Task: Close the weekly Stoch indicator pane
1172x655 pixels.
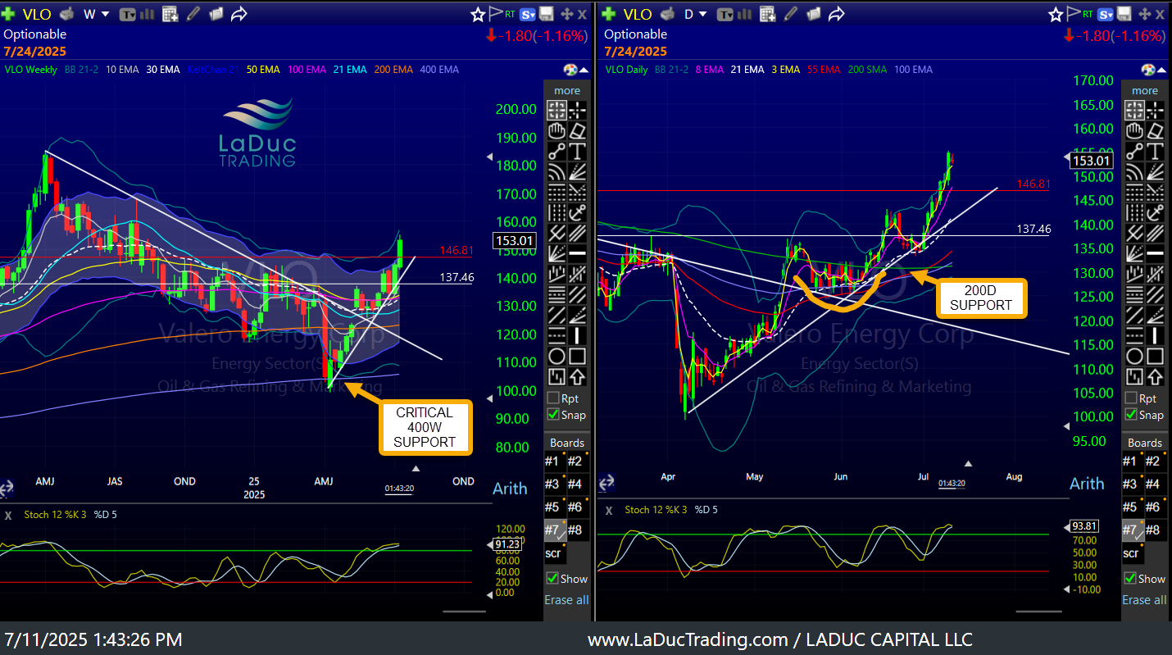Action: (x=8, y=515)
